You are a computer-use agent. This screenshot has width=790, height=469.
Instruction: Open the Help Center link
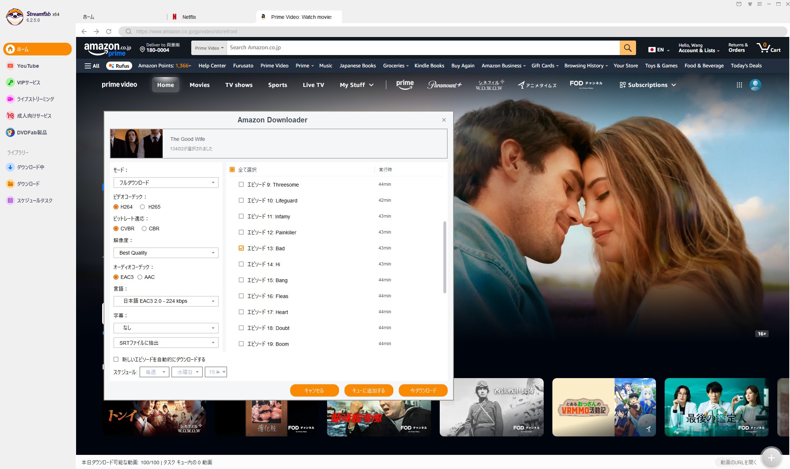point(212,66)
